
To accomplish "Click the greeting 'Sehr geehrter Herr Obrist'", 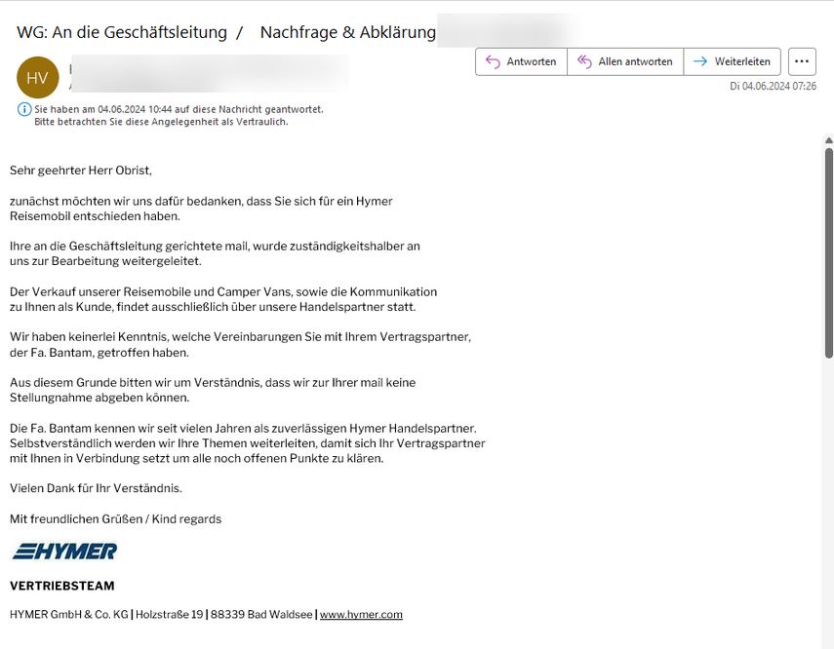I will (81, 171).
